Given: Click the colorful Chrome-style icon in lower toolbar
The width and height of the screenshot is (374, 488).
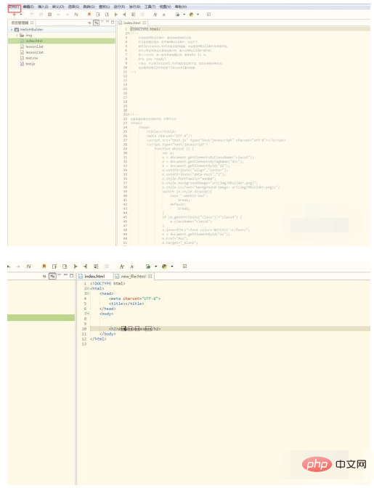Looking at the screenshot, I should [x=164, y=267].
